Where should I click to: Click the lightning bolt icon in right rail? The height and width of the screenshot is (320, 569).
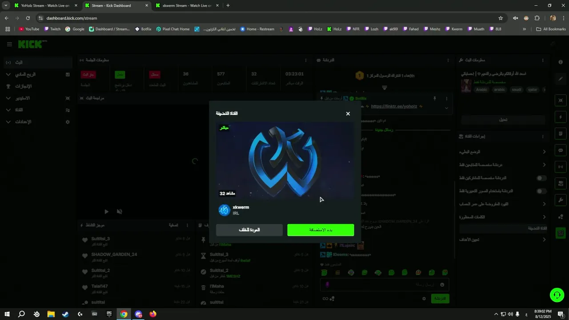click(x=561, y=117)
